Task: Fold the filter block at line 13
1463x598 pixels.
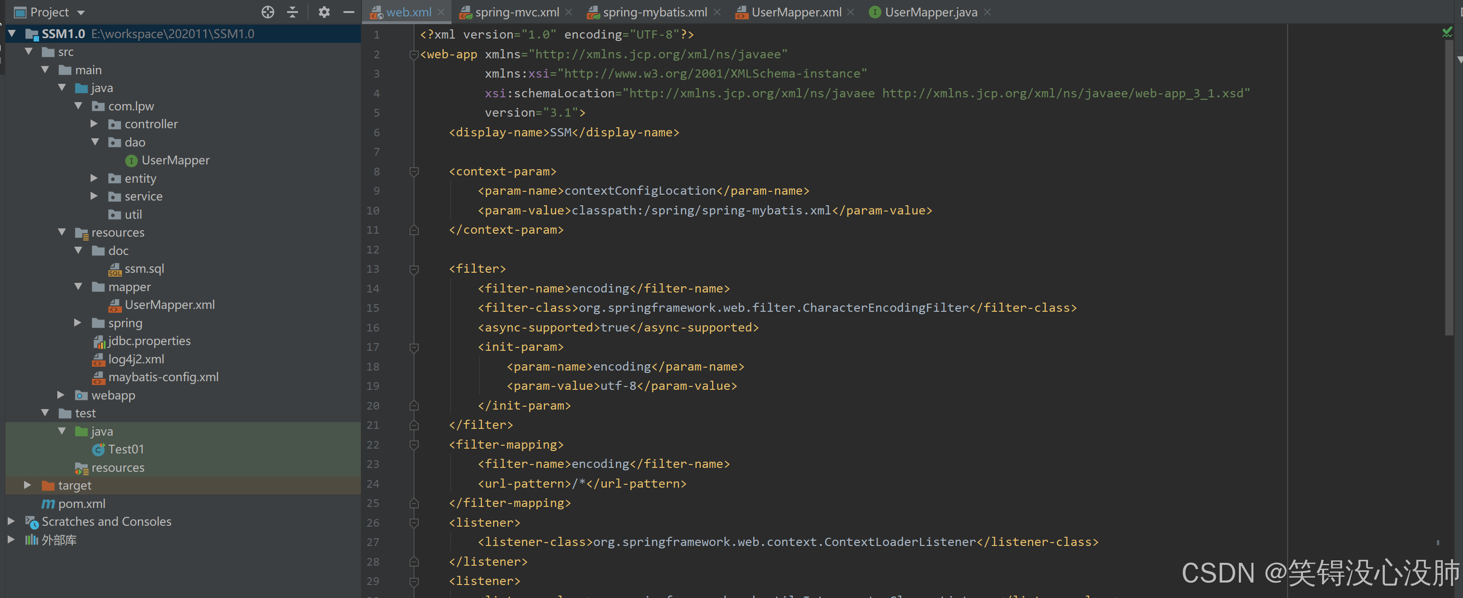Action: (x=414, y=269)
